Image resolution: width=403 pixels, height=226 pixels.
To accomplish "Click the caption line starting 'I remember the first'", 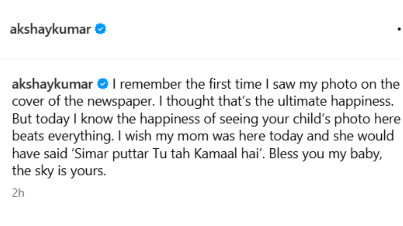I will click(x=255, y=85).
